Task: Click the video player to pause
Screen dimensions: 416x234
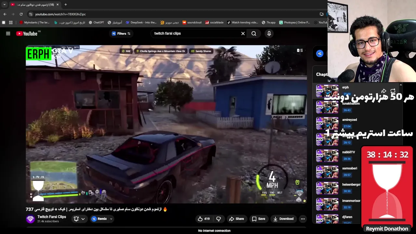Action: click(166, 124)
